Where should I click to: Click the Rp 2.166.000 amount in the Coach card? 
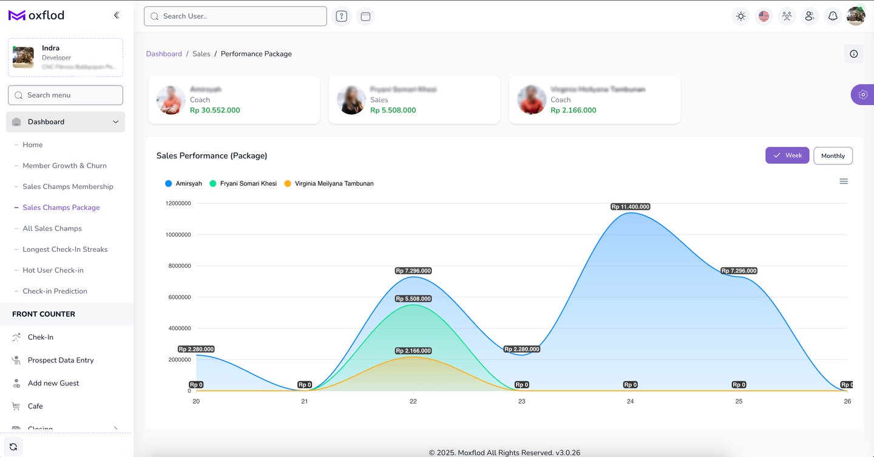[x=574, y=110]
